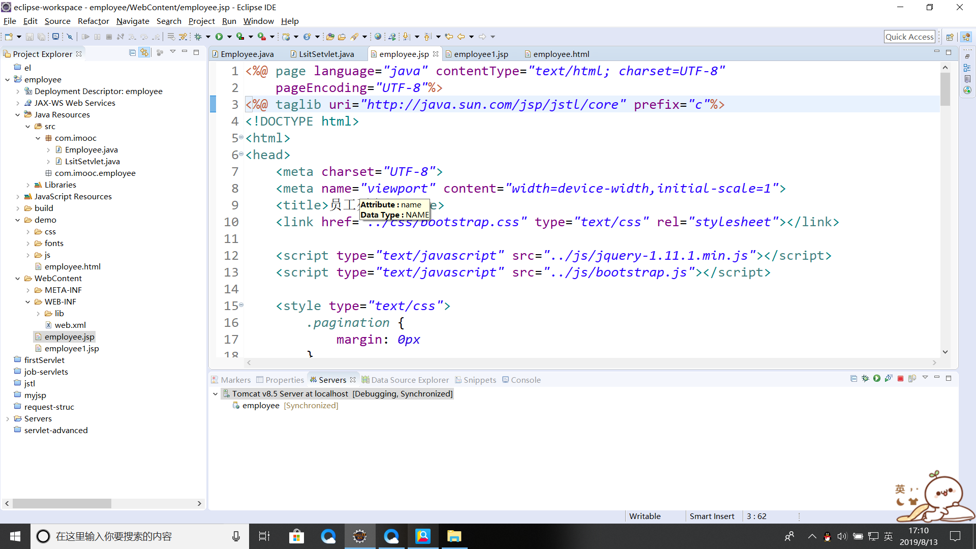The width and height of the screenshot is (976, 549).
Task: Toggle Link with Editor in Project Explorer
Action: (144, 53)
